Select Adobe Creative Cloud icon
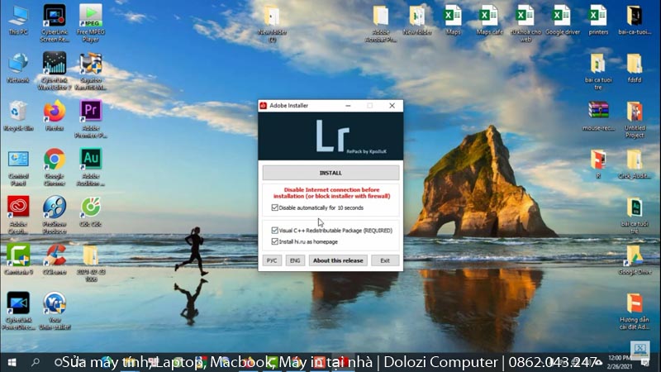 click(18, 215)
